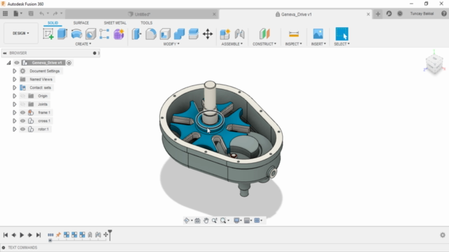This screenshot has height=252, width=449.
Task: Click the Zoom Window magnifier tool
Action: 223,220
